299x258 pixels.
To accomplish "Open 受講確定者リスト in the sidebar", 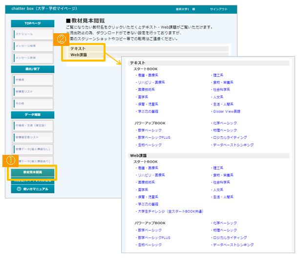I will click(x=32, y=137).
